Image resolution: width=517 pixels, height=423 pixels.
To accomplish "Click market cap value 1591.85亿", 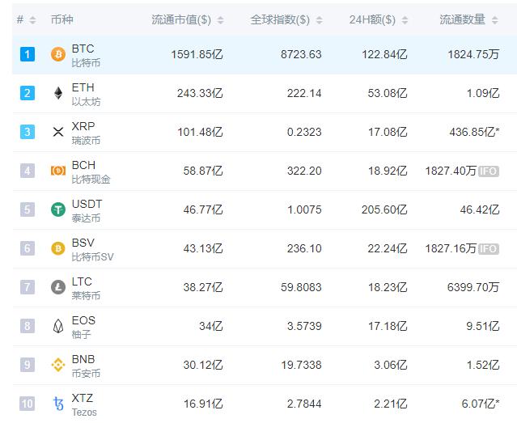I will (x=197, y=54).
